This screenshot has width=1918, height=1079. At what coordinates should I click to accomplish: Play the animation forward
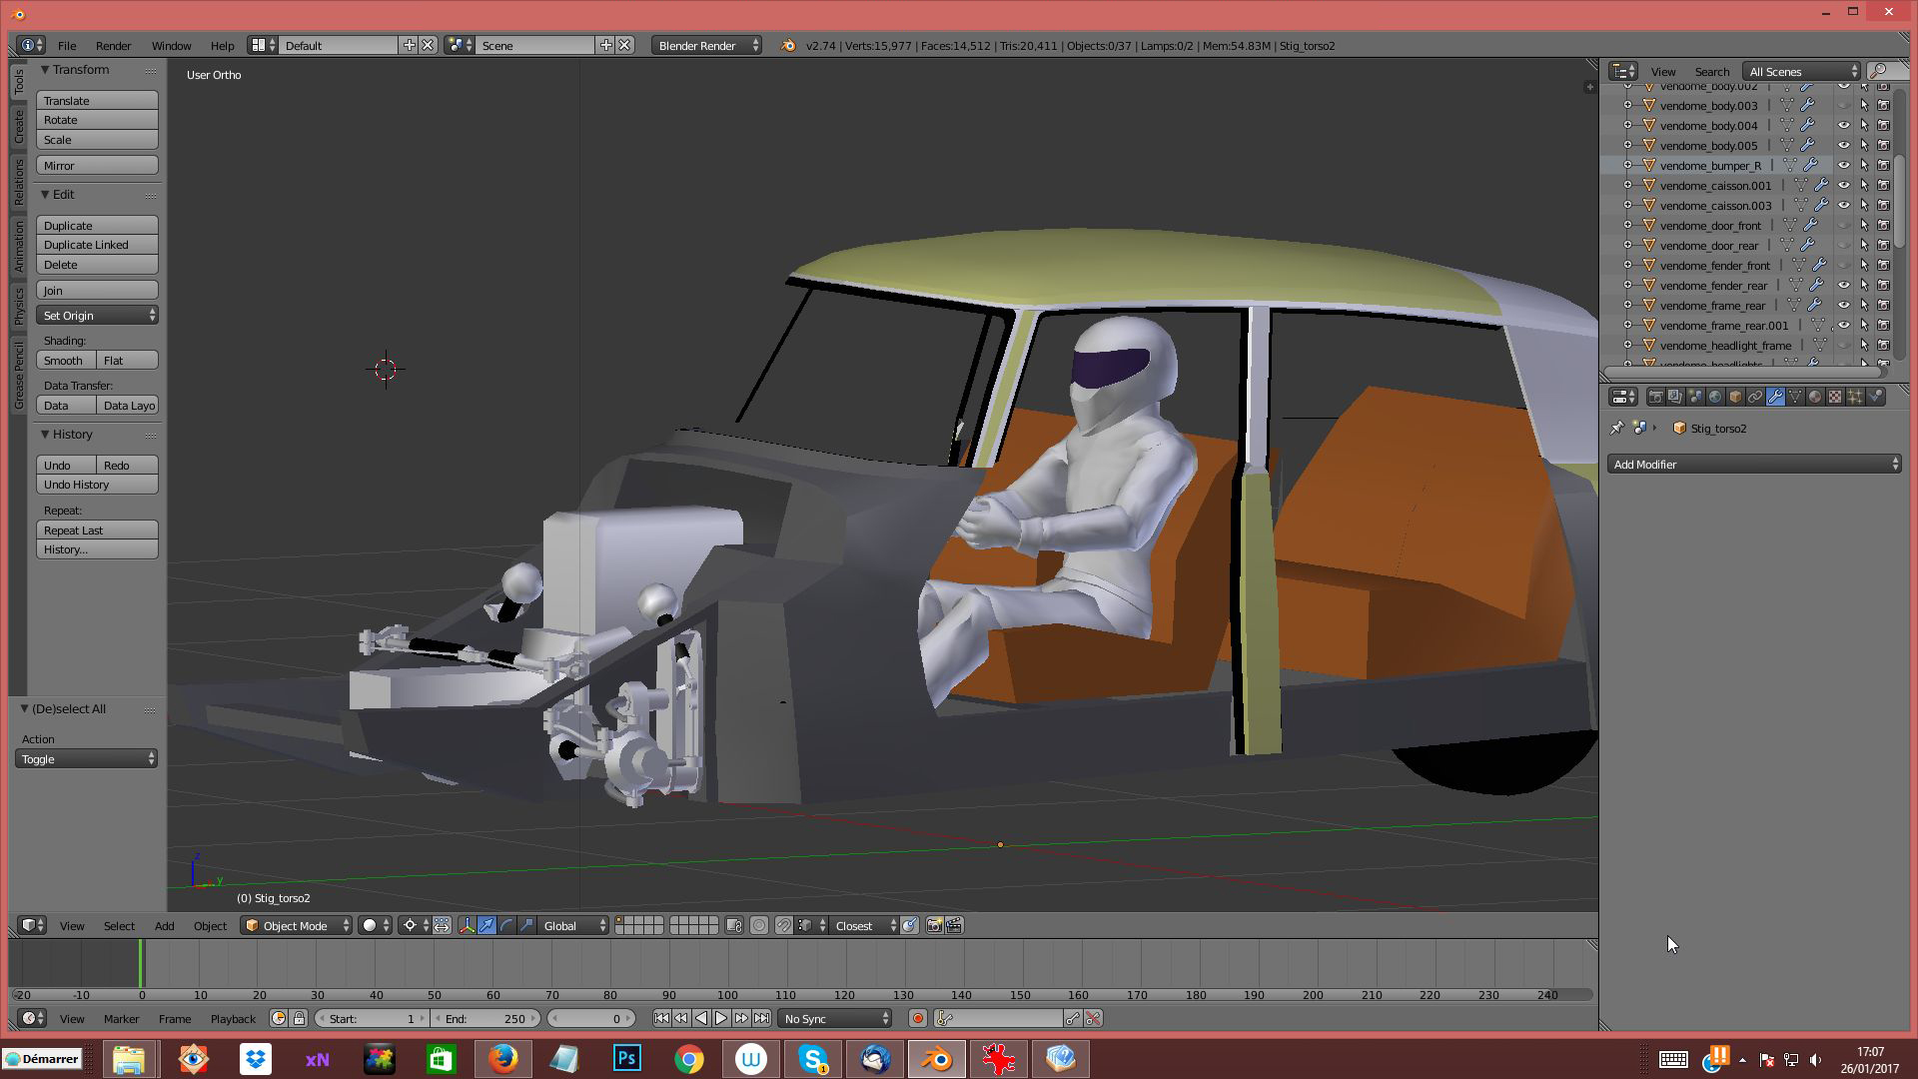click(x=721, y=1018)
